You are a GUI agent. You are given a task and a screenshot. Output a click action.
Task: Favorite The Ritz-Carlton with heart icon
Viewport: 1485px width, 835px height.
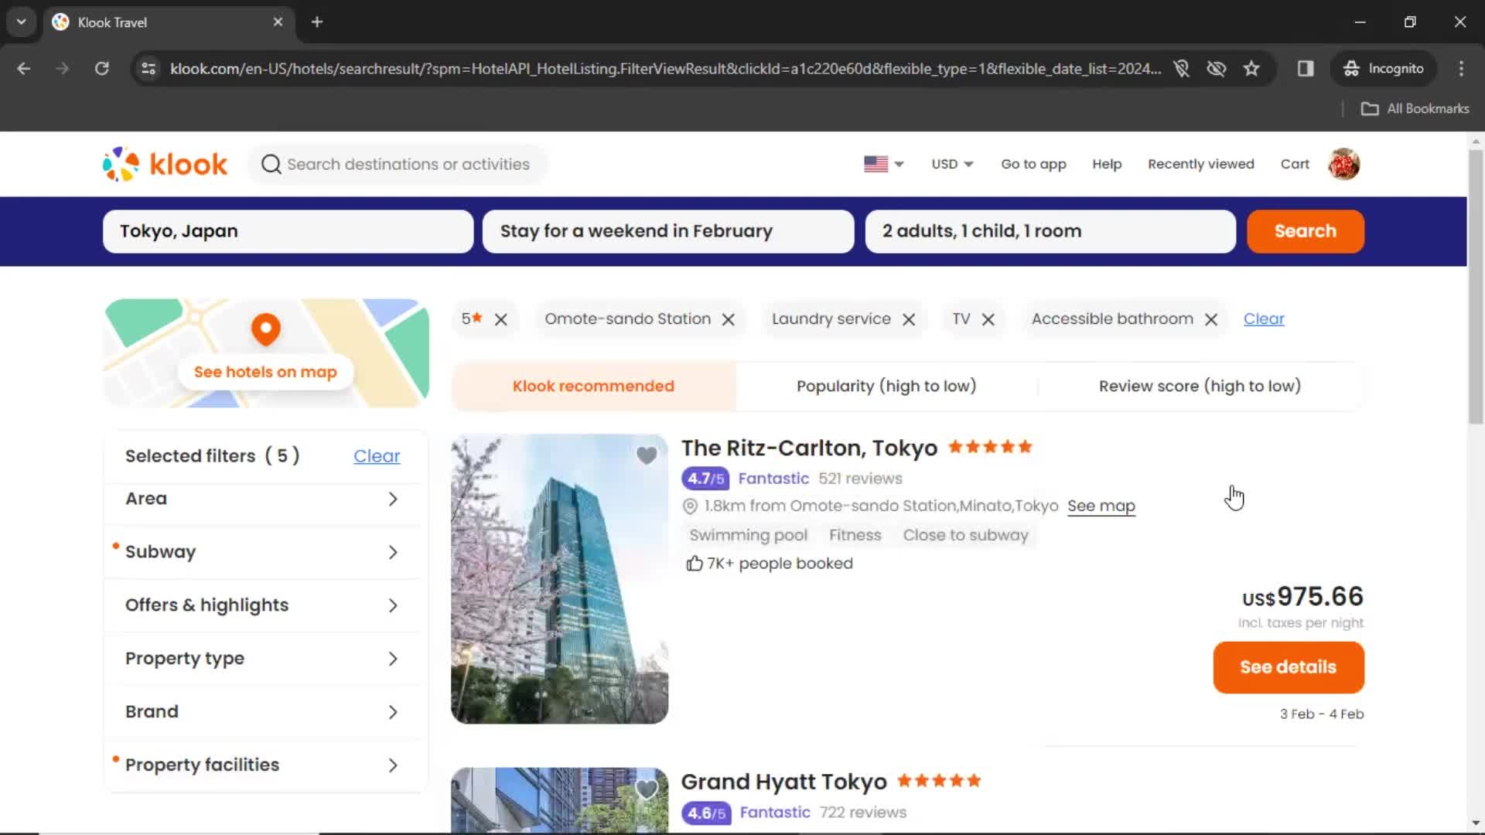tap(647, 455)
